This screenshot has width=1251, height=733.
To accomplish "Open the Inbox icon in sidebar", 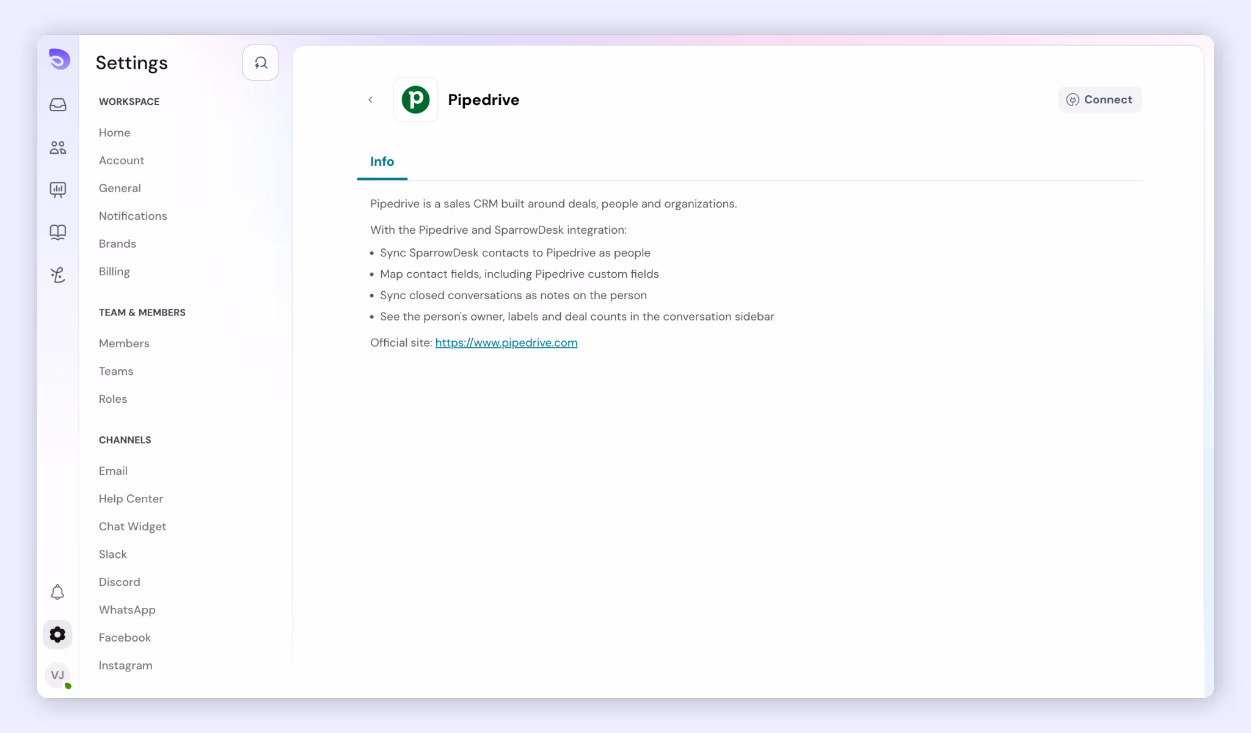I will click(58, 105).
